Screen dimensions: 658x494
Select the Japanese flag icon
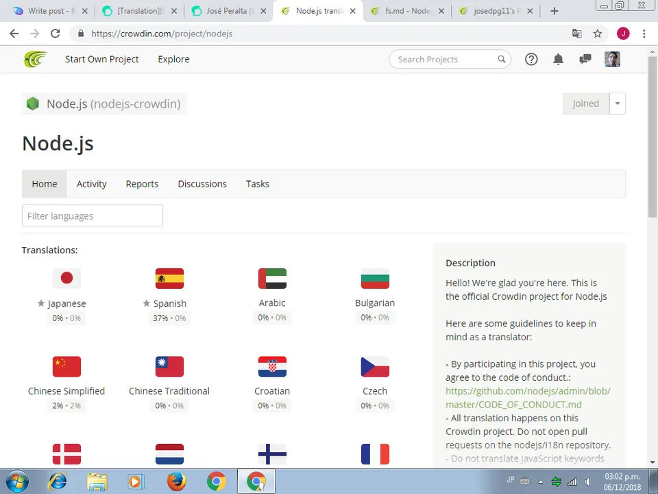66,278
